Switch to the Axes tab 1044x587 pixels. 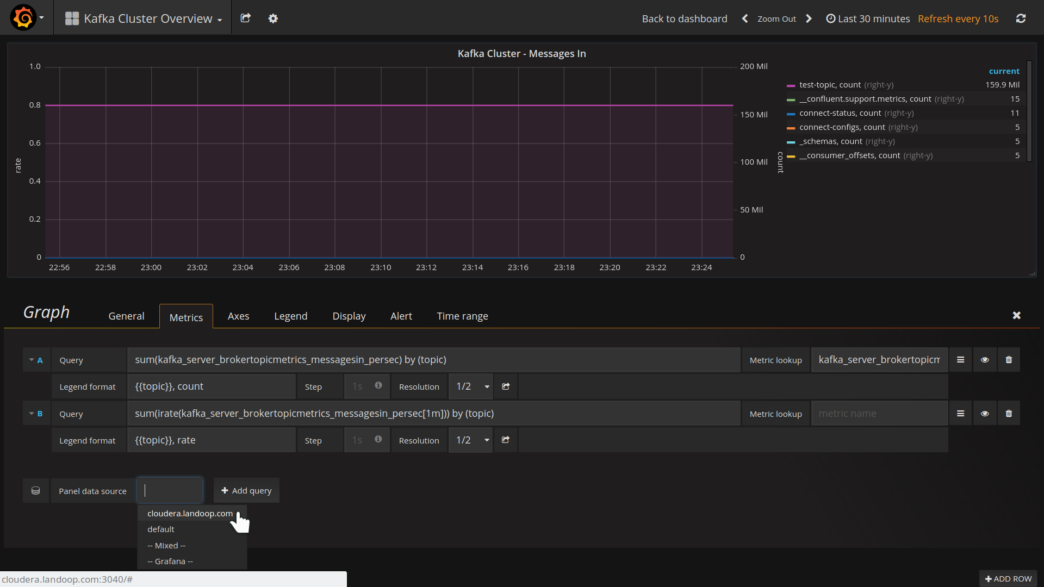pyautogui.click(x=238, y=316)
